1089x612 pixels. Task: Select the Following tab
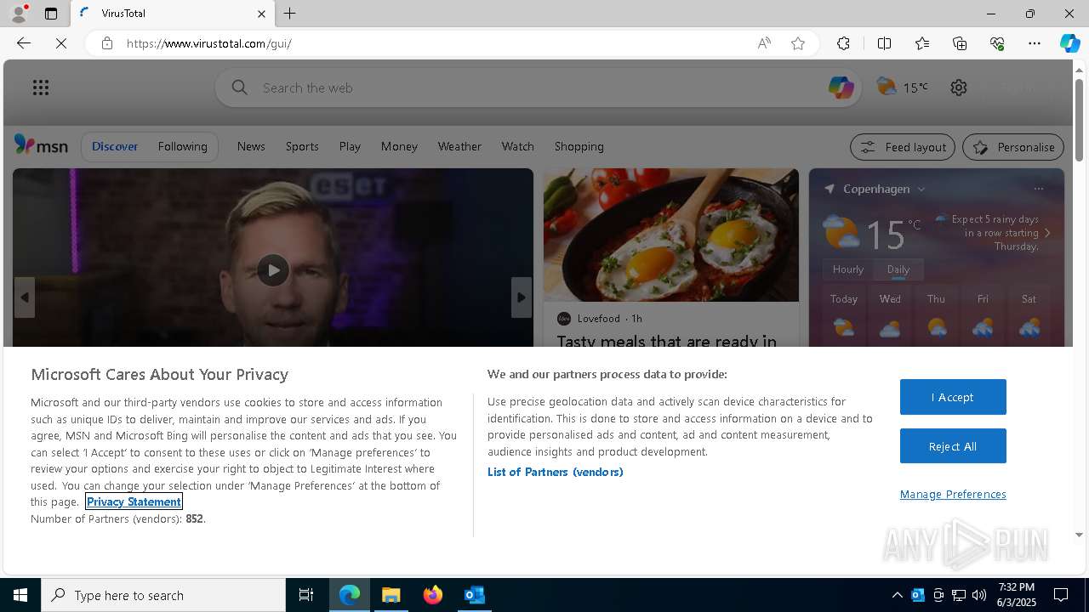182,146
